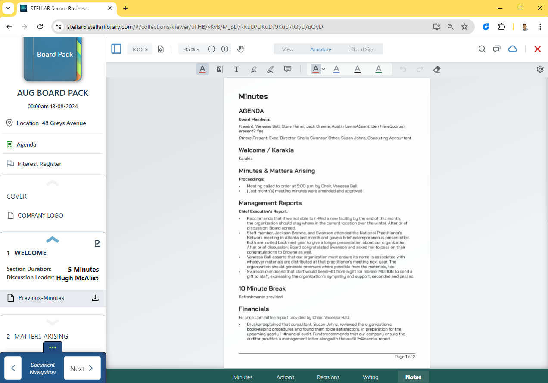Open the annotation settings gear
The height and width of the screenshot is (383, 548).
[x=540, y=69]
